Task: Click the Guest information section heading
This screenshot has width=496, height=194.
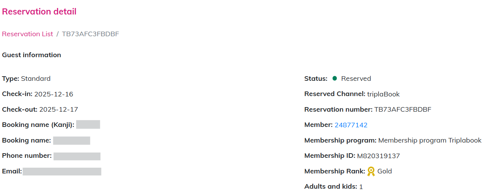Action: (x=31, y=55)
